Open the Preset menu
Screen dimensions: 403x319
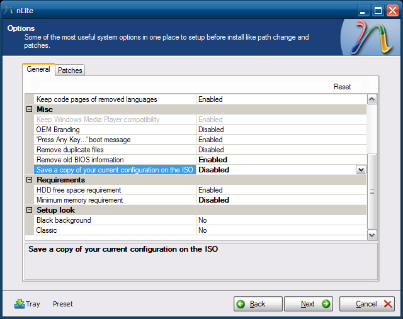(63, 304)
